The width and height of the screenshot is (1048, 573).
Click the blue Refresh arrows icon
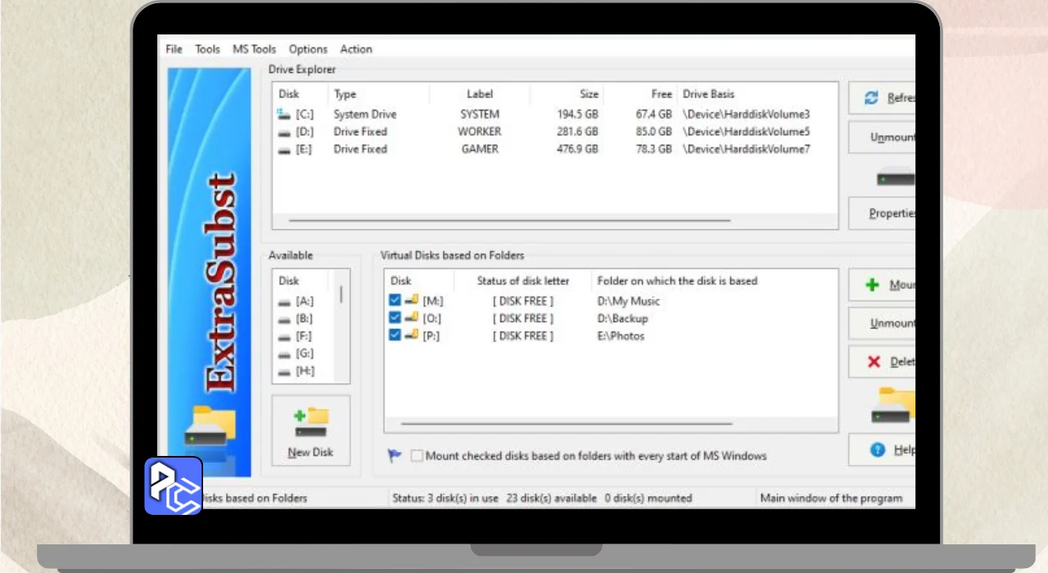pos(871,97)
